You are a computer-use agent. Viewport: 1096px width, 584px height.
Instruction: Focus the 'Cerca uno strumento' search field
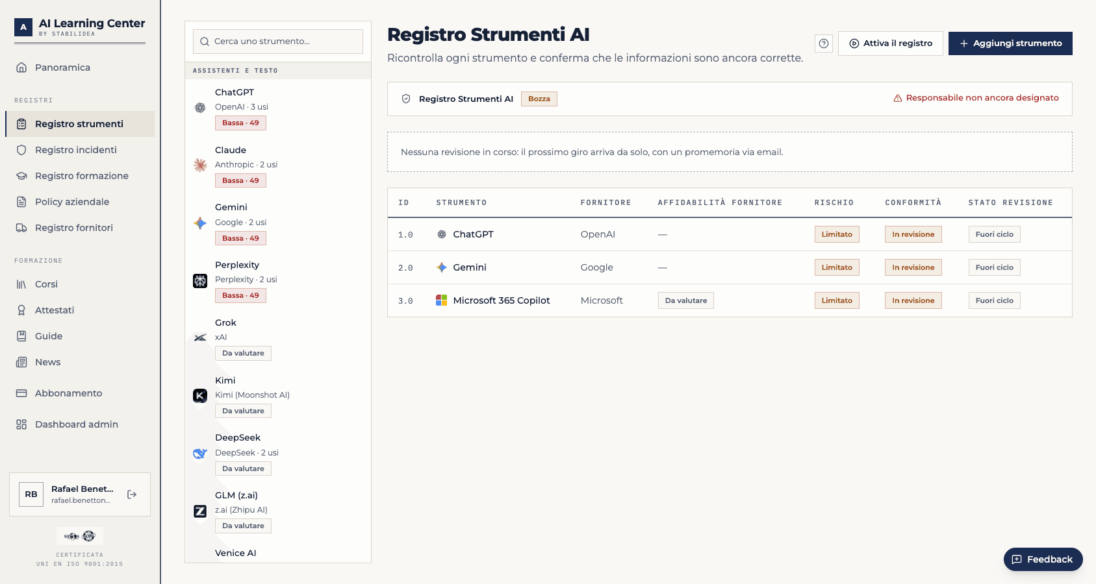[278, 42]
